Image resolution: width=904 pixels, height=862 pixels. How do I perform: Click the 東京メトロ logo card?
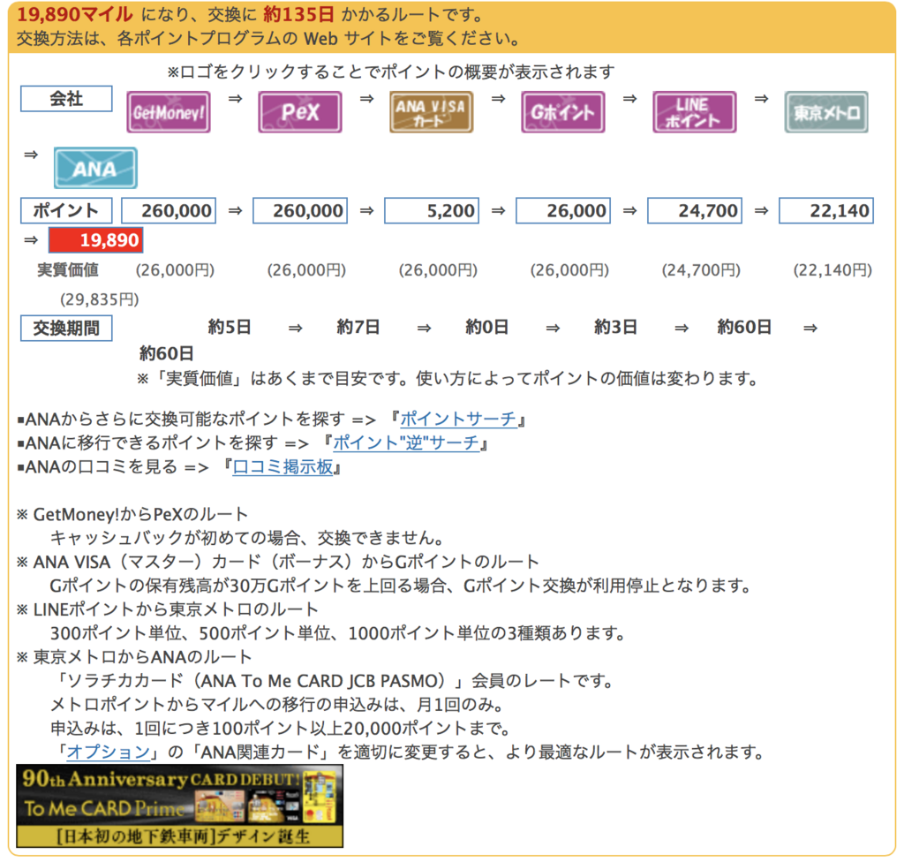825,112
